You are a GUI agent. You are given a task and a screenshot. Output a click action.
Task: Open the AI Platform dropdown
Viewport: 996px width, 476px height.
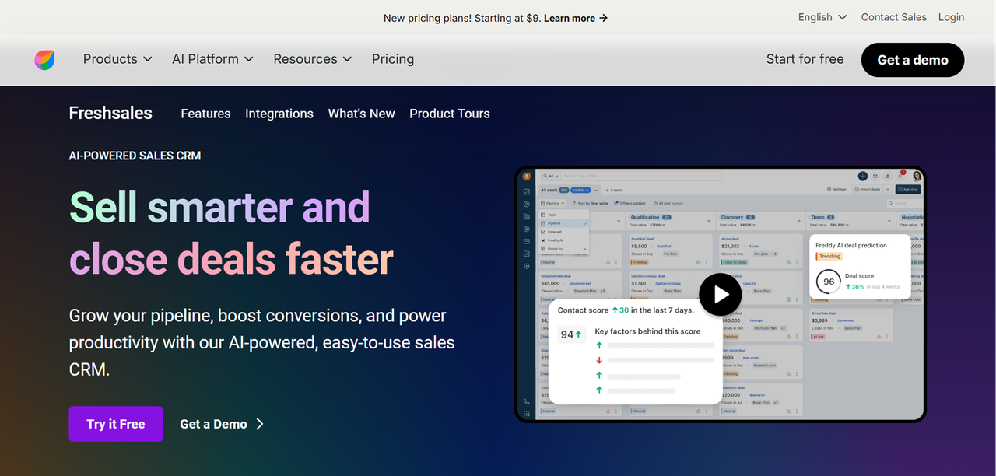click(212, 59)
